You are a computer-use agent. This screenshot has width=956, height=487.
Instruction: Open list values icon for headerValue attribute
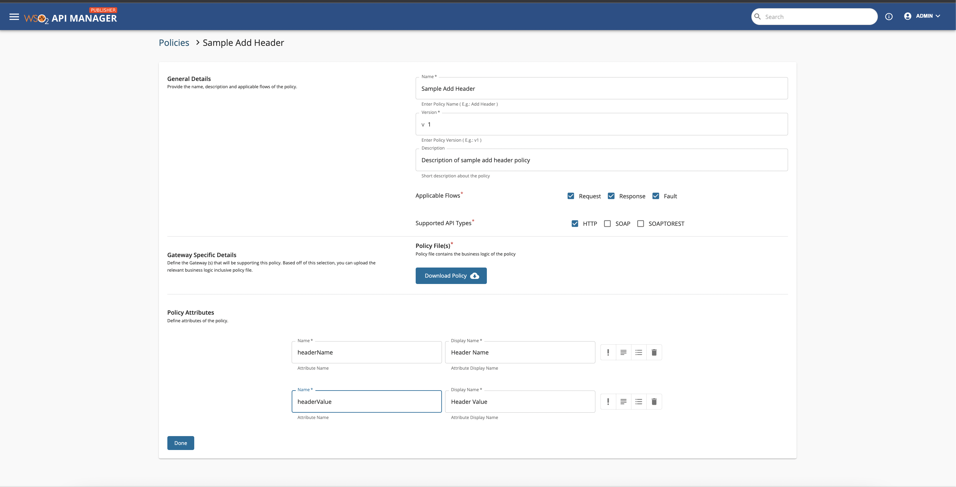click(x=639, y=402)
